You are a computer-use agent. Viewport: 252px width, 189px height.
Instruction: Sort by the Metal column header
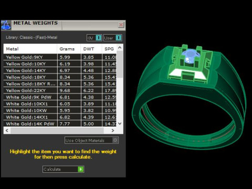30,49
